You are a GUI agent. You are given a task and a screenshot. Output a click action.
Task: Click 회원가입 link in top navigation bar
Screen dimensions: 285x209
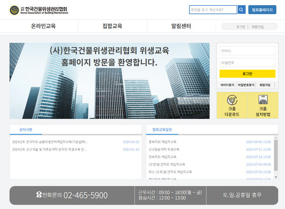pyautogui.click(x=257, y=27)
